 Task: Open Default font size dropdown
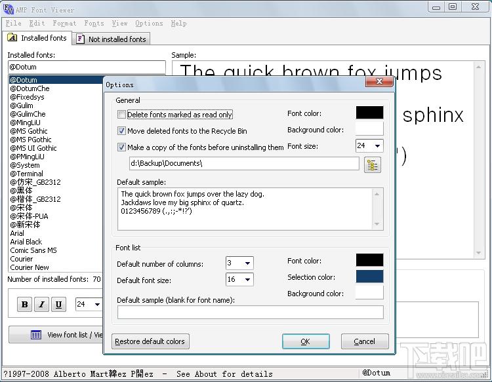(247, 280)
